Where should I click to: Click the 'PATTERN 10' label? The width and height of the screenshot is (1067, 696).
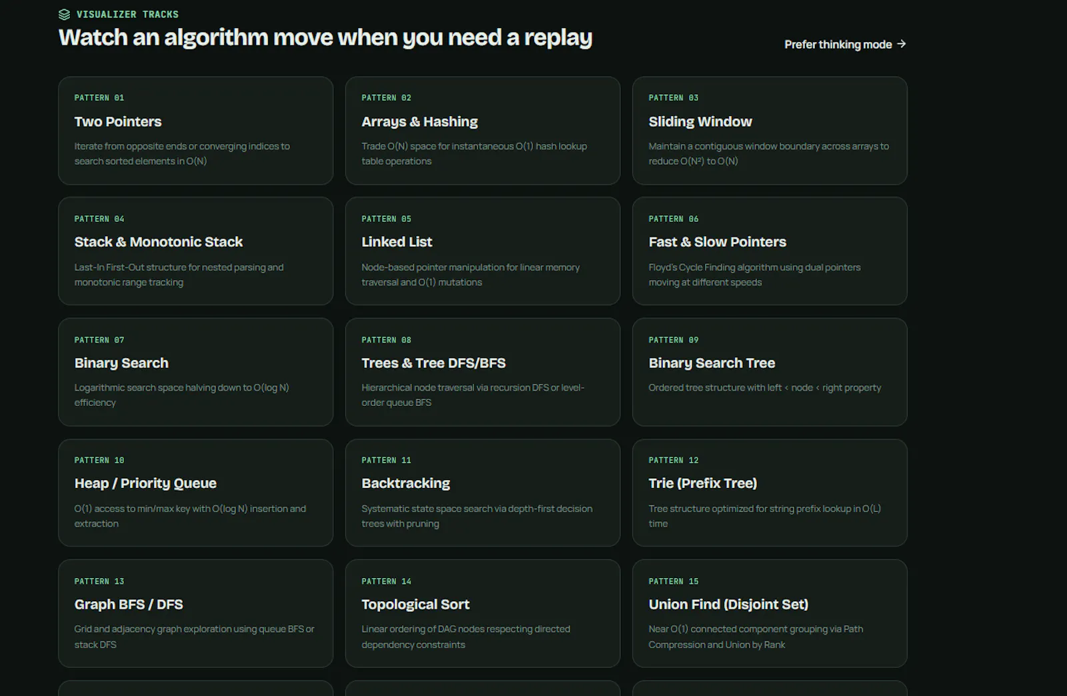click(x=99, y=461)
